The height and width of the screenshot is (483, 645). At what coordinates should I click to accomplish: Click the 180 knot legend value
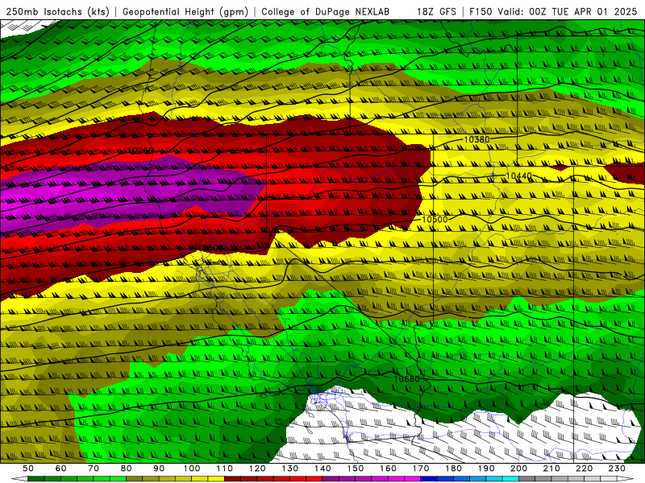point(454,469)
